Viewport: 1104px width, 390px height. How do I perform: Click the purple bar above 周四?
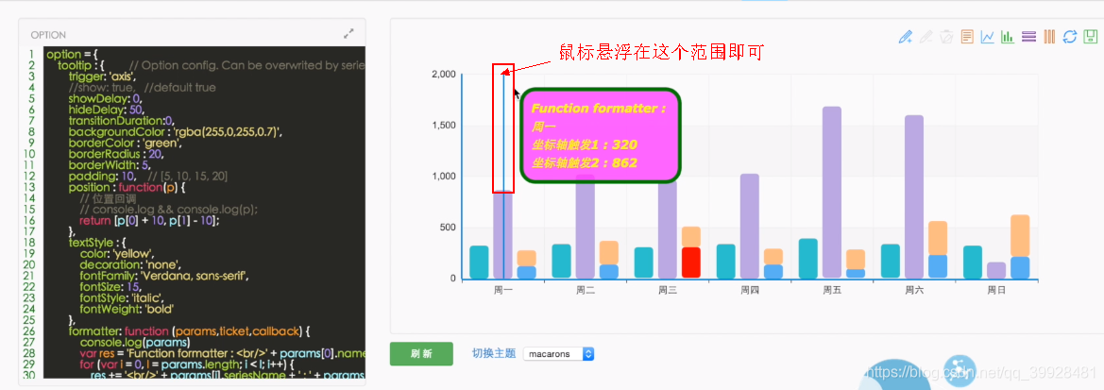pyautogui.click(x=750, y=226)
